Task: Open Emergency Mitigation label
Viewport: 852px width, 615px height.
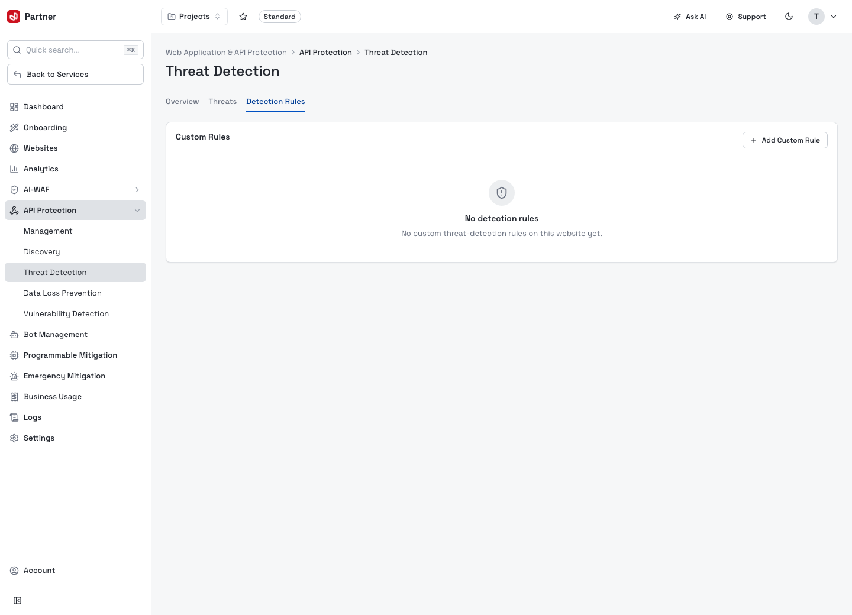Action: click(x=64, y=376)
